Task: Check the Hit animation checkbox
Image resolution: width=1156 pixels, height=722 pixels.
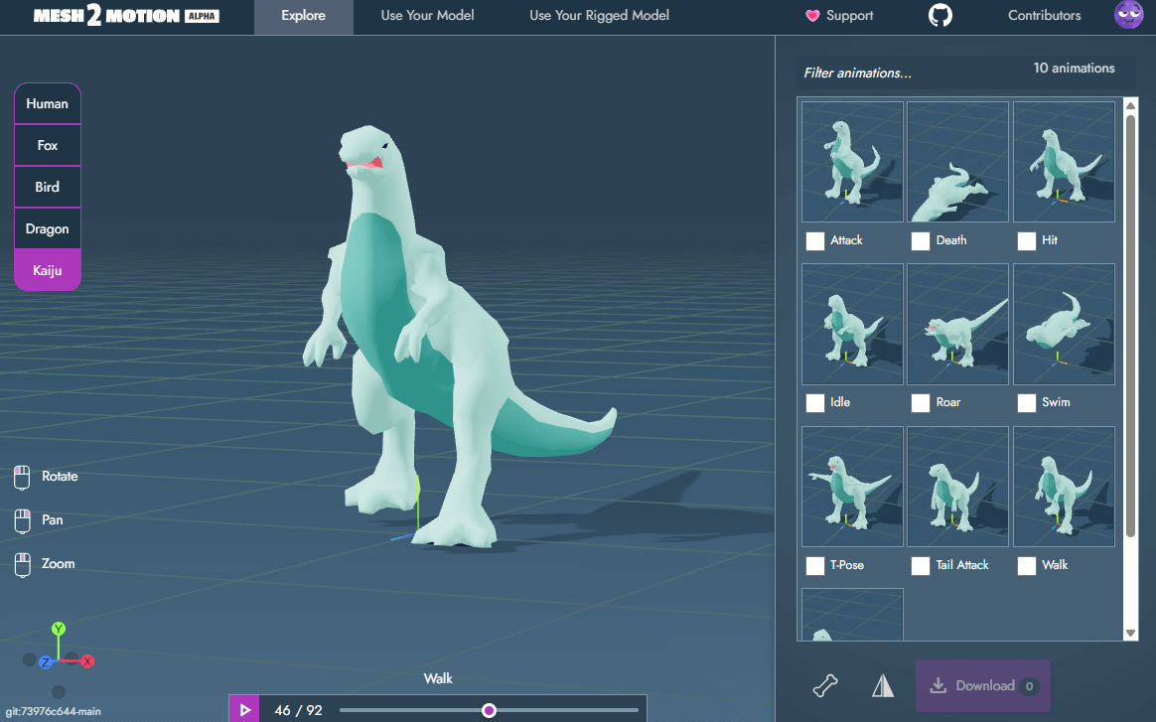Action: click(1026, 241)
